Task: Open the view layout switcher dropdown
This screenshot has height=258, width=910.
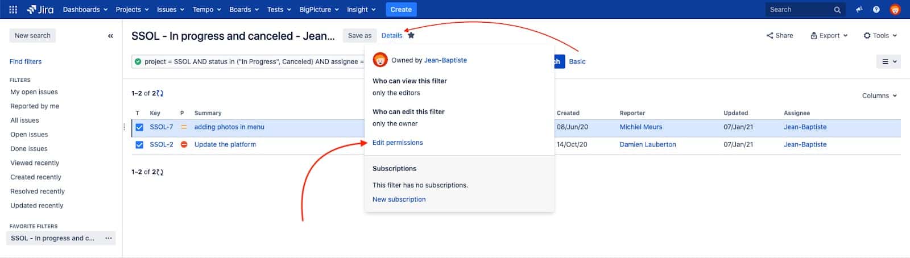Action: pyautogui.click(x=889, y=61)
